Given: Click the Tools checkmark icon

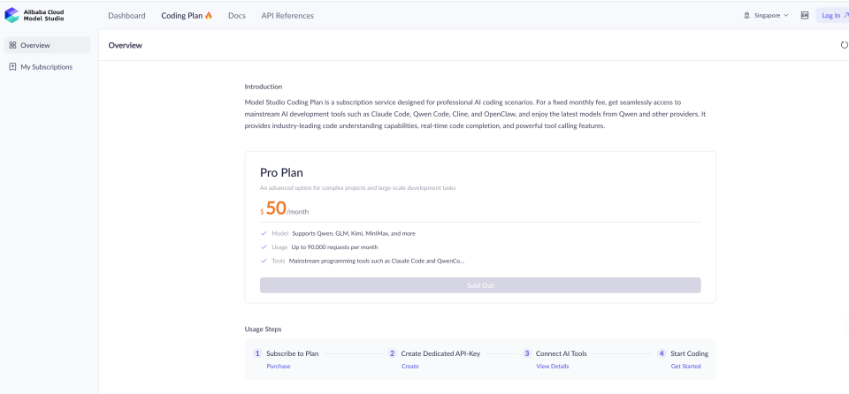Looking at the screenshot, I should point(264,261).
